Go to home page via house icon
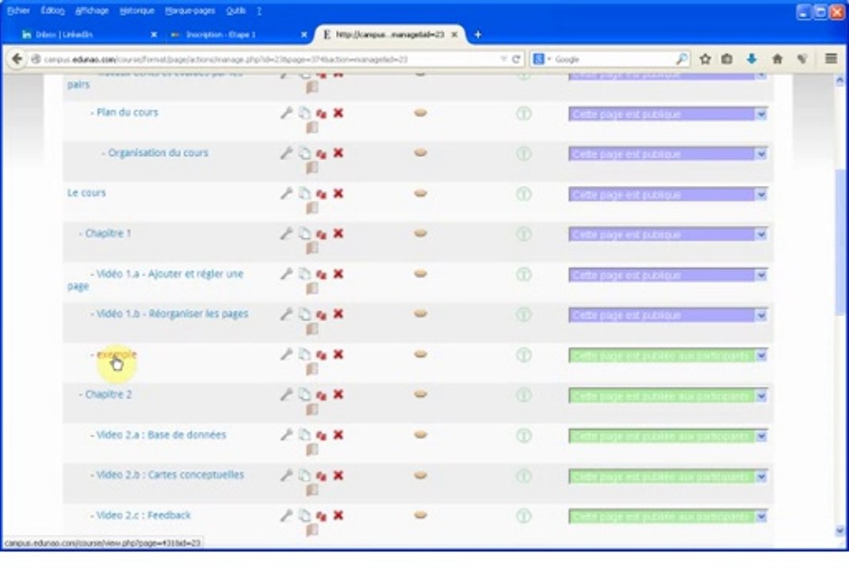This screenshot has width=849, height=571. click(x=777, y=59)
